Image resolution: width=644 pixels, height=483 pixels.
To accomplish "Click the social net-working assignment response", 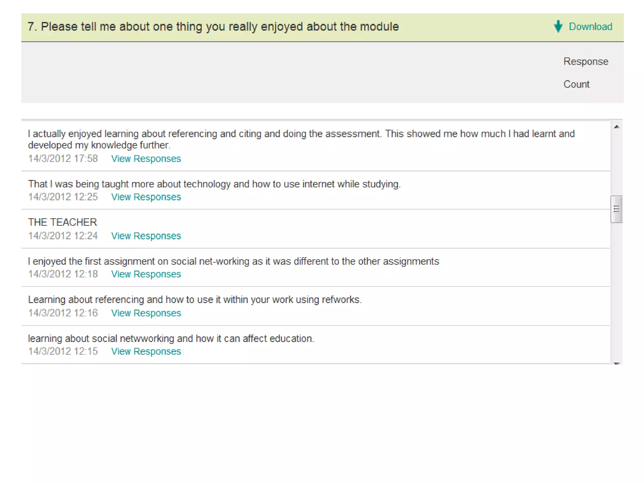I will [x=233, y=261].
